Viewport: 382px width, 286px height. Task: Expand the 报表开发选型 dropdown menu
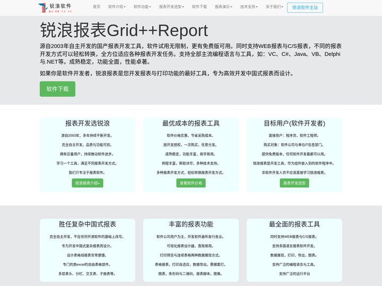click(171, 7)
